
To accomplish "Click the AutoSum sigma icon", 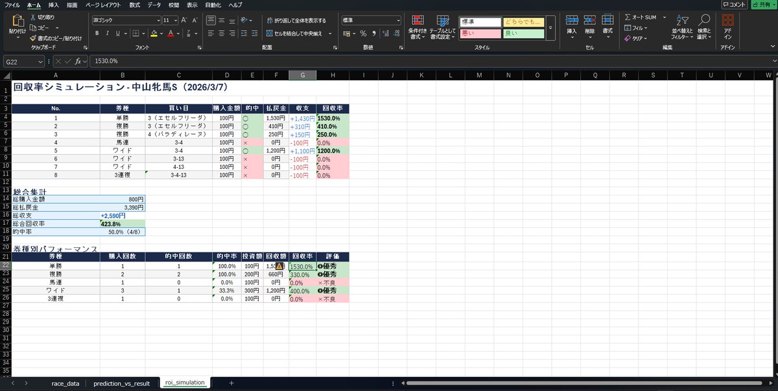I will click(628, 17).
